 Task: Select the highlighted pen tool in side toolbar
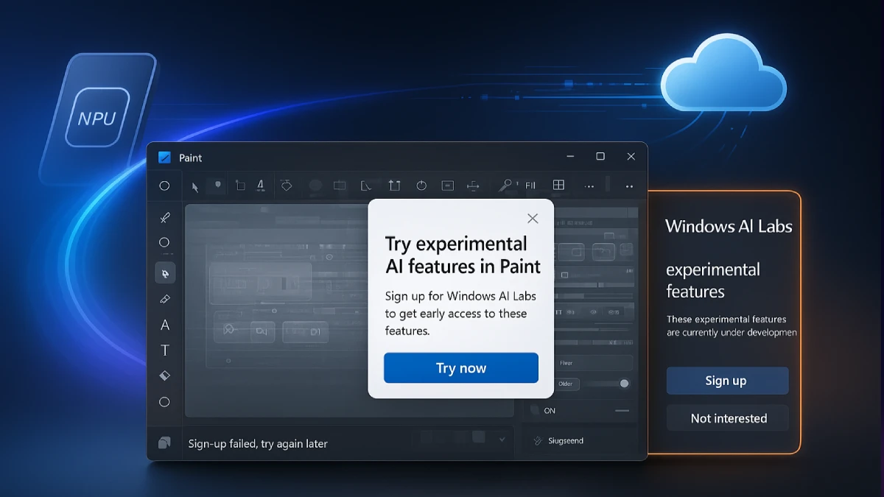coord(165,272)
